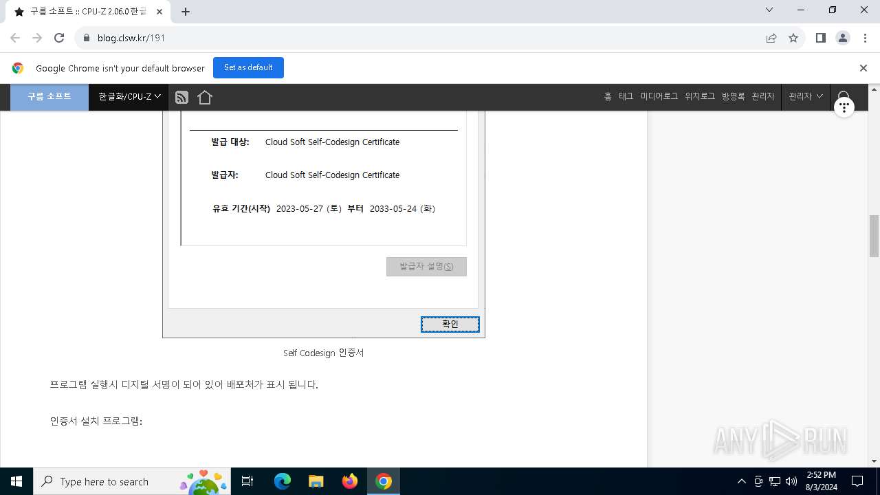Click the search magnifier icon in blog header
This screenshot has width=880, height=495.
click(844, 96)
